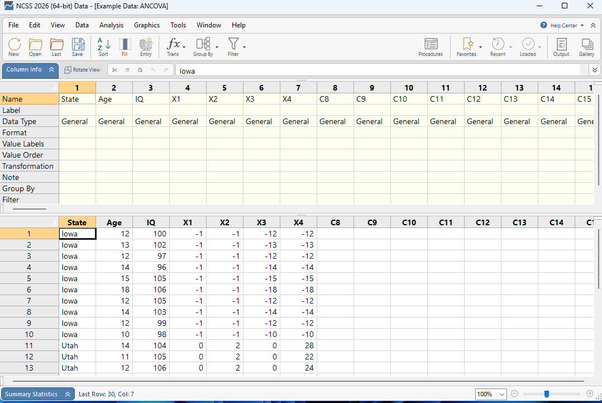602x403 pixels.
Task: Click the zoom slider handle
Action: click(x=547, y=394)
